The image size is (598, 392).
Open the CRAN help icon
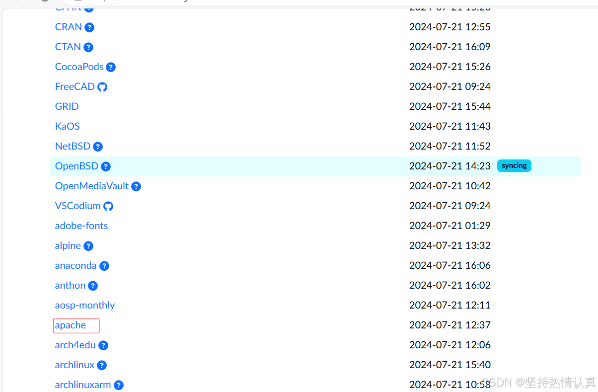coord(89,27)
